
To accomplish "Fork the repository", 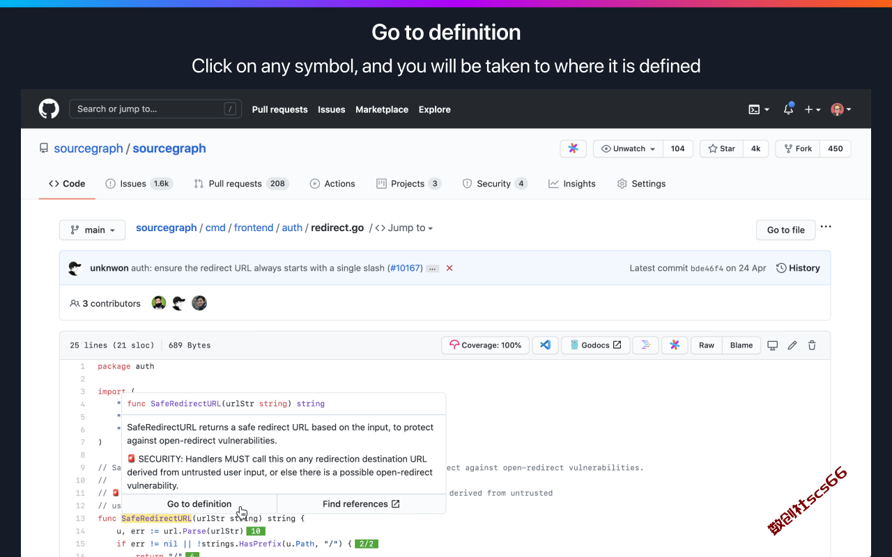I will click(x=798, y=148).
